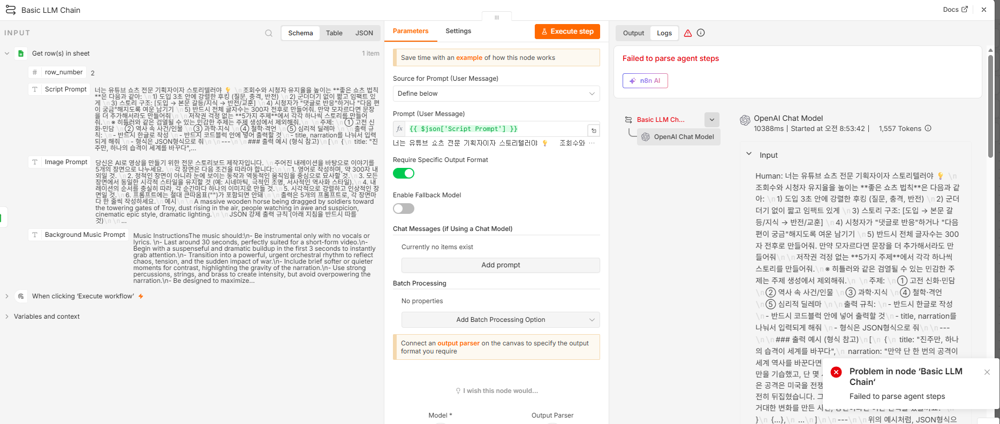Image resolution: width=1000 pixels, height=424 pixels.
Task: Click the hash icon on the row_number field
Action: click(x=35, y=72)
